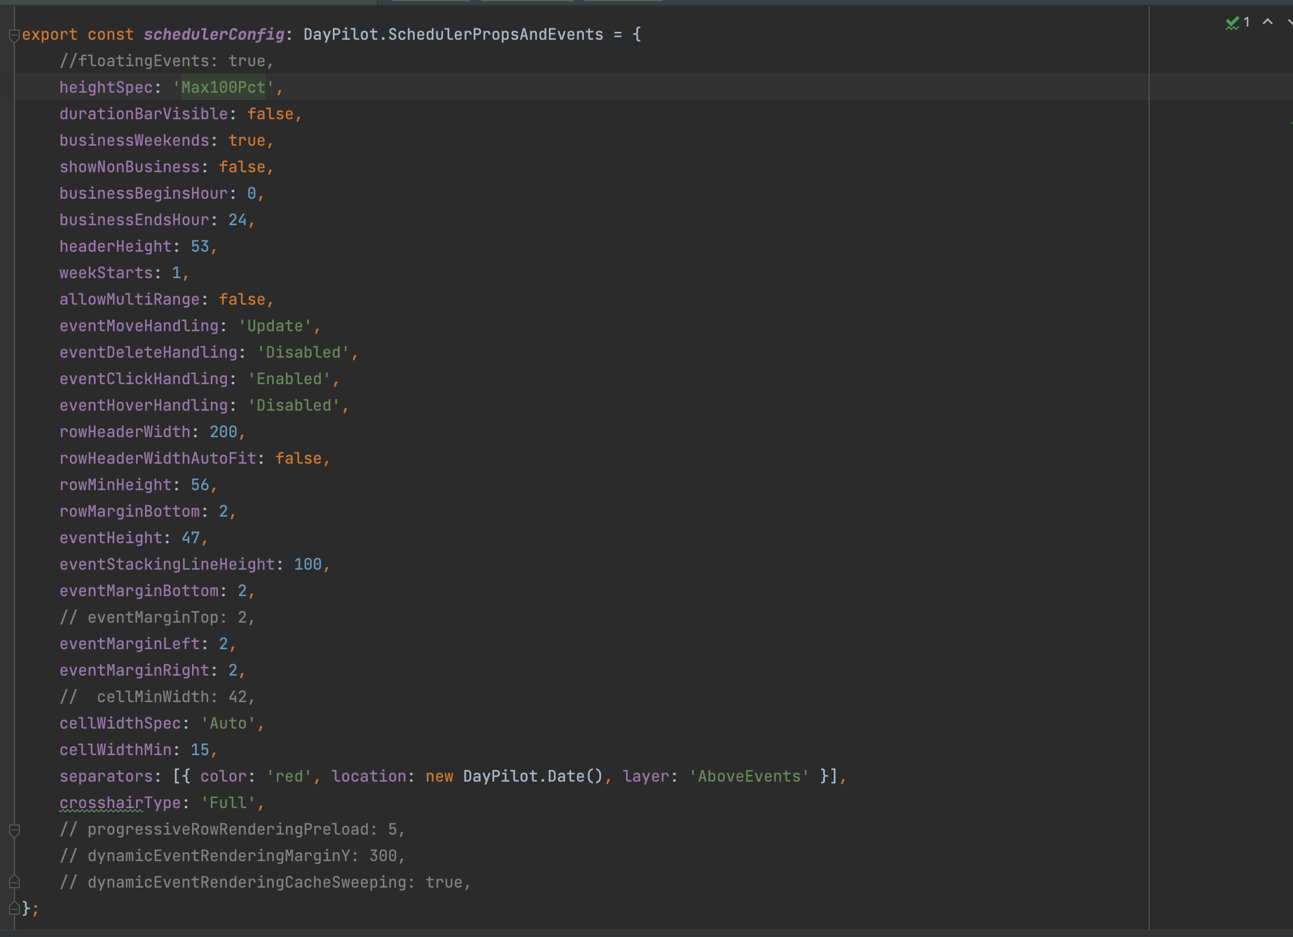Click showNonBusiness property name

pos(129,167)
